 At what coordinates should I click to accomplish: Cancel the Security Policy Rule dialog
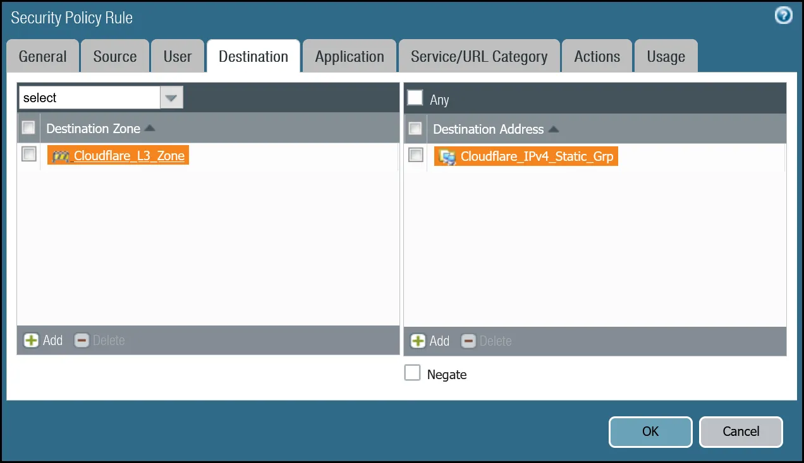pyautogui.click(x=741, y=431)
